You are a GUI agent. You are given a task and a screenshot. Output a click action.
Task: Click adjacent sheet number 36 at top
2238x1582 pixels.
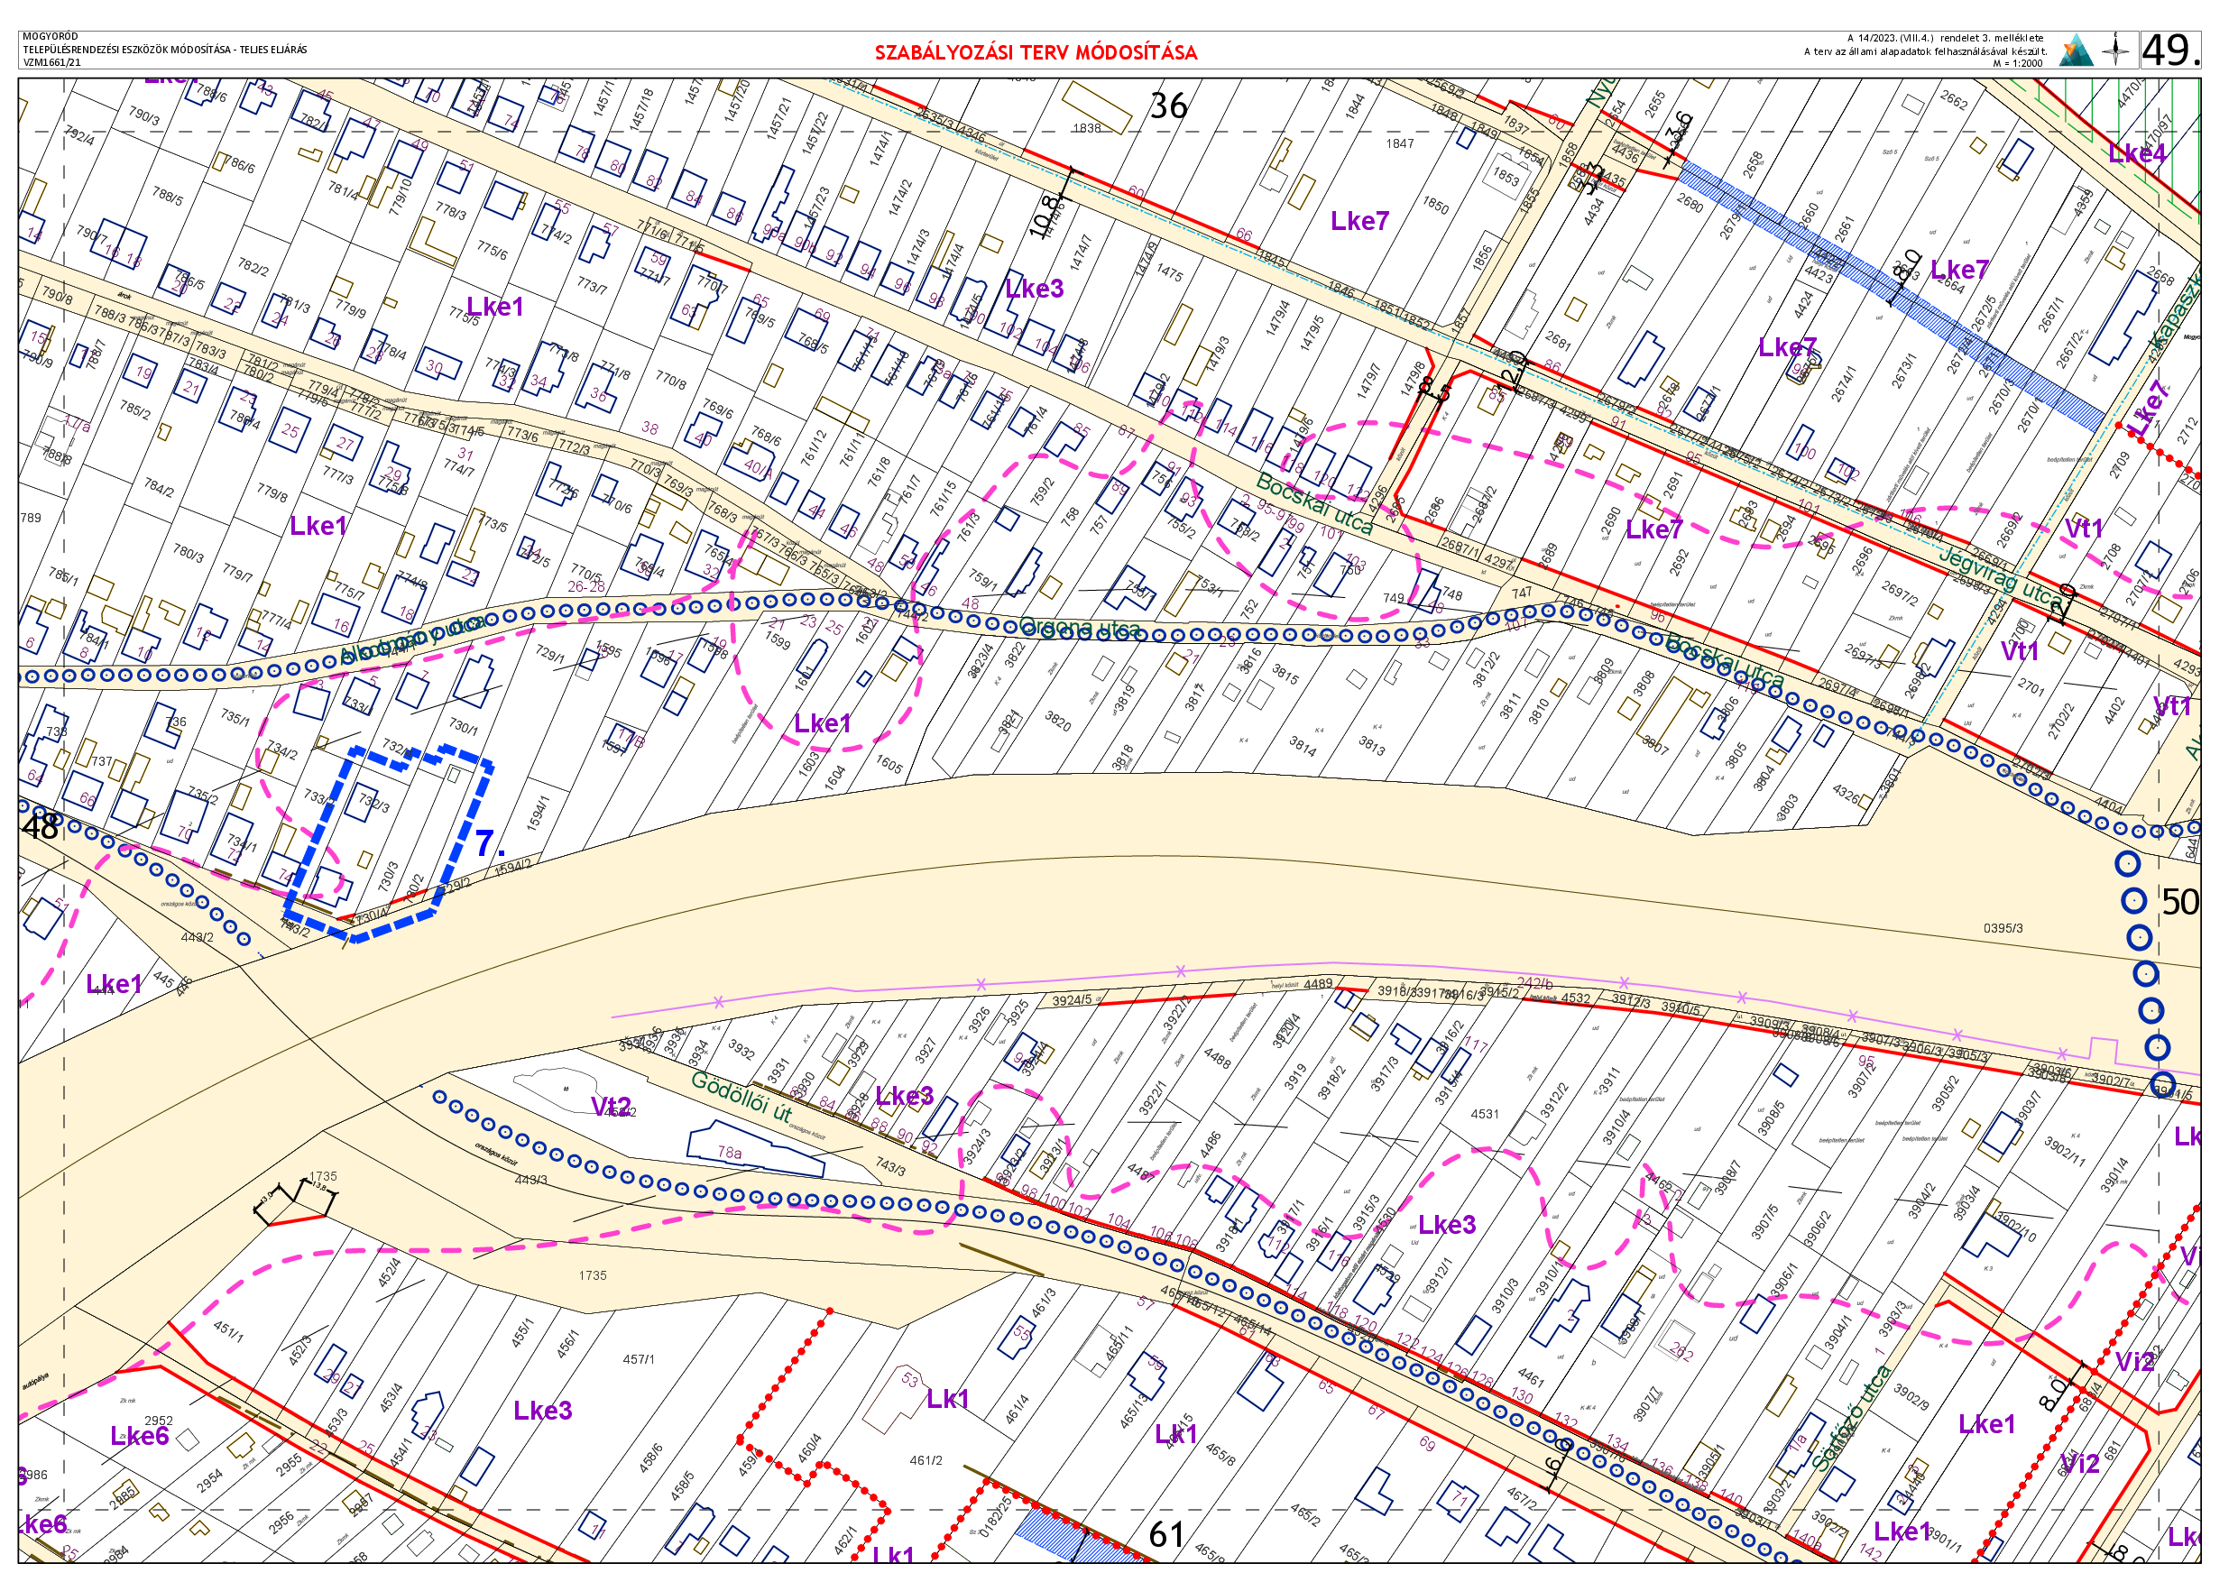pos(1168,106)
